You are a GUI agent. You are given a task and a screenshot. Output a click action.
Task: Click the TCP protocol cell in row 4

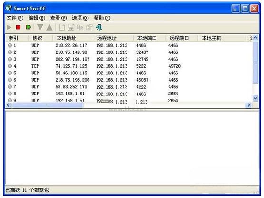(x=35, y=66)
